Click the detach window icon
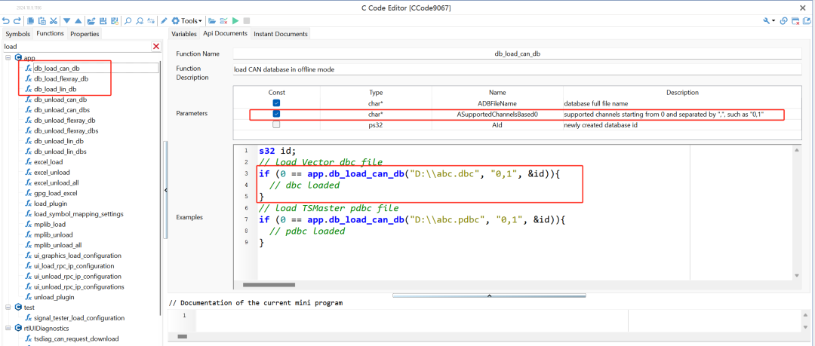 click(x=807, y=21)
